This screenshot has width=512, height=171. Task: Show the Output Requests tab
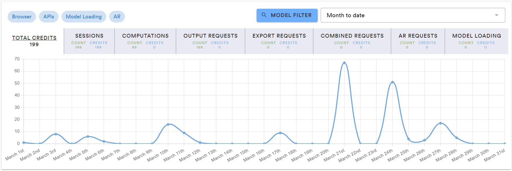210,41
